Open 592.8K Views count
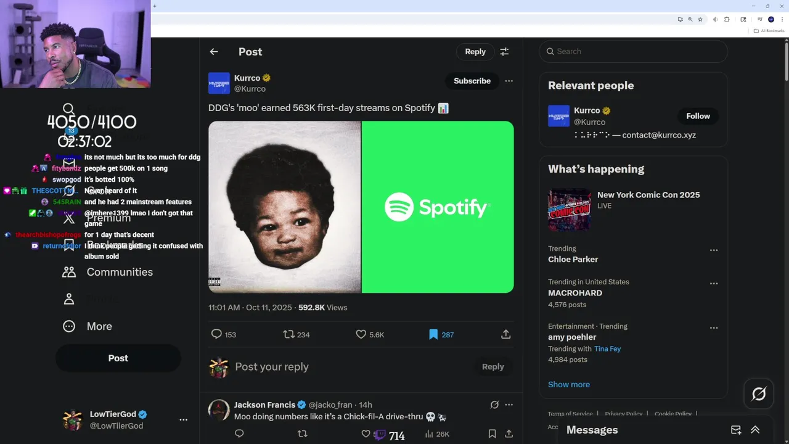789x444 pixels. pos(322,307)
